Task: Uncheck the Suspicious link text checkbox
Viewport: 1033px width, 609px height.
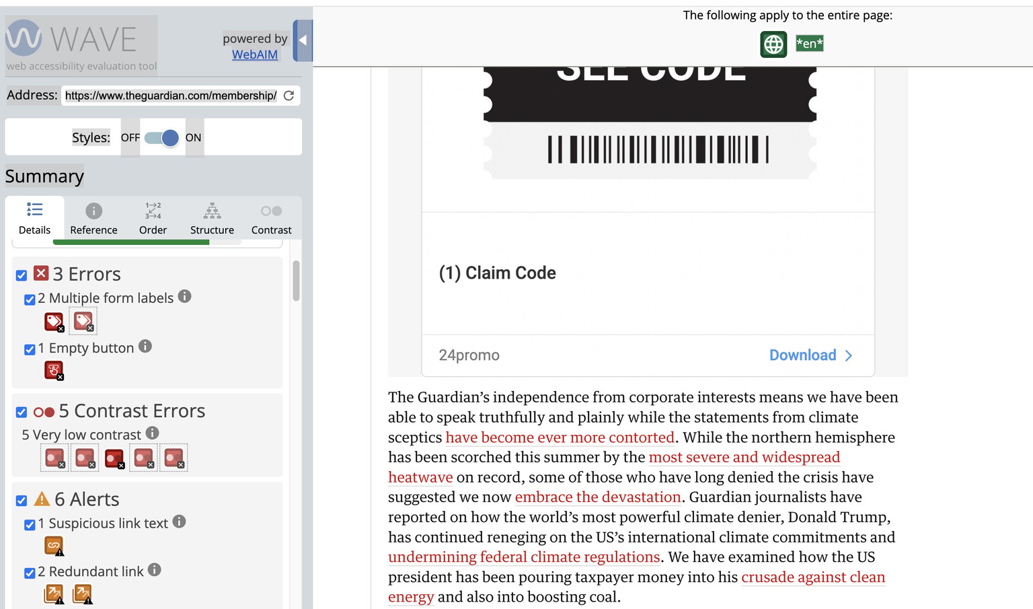Action: (30, 525)
